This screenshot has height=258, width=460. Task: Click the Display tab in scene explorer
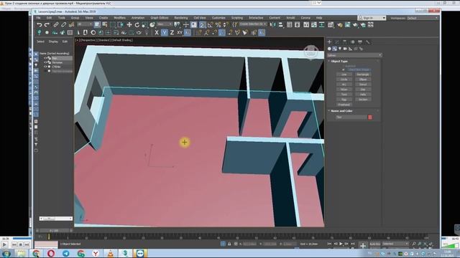point(53,42)
